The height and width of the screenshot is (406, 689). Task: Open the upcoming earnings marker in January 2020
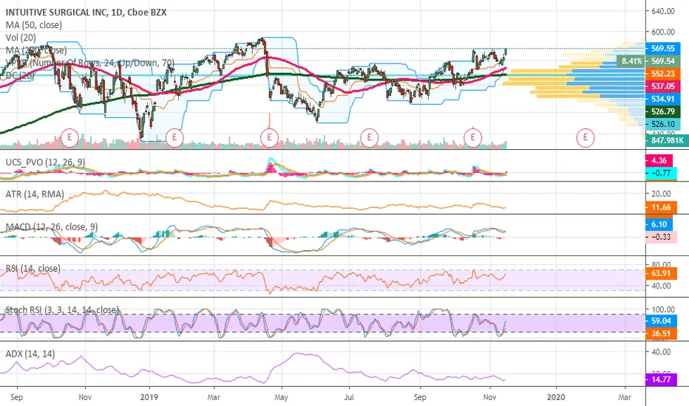coord(586,137)
